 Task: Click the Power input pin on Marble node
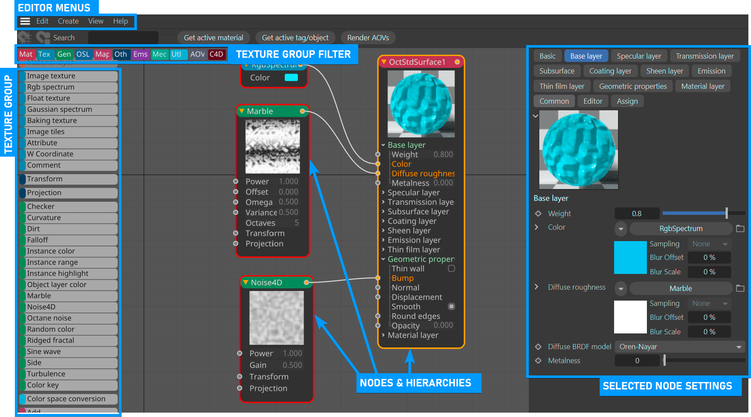236,181
